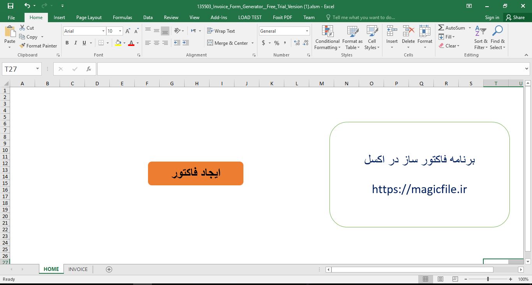Switch to Page Layout view in the status bar
The image size is (532, 285).
click(440, 279)
